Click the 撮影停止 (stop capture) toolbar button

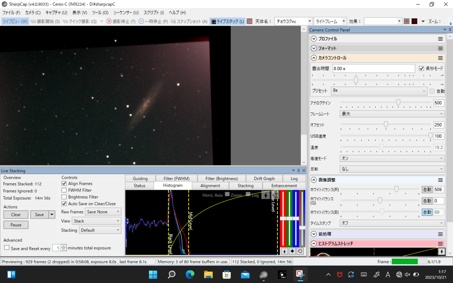(x=121, y=22)
